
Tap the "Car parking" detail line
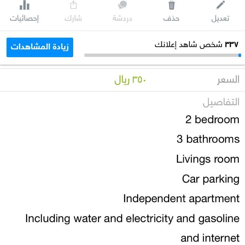[211, 179]
